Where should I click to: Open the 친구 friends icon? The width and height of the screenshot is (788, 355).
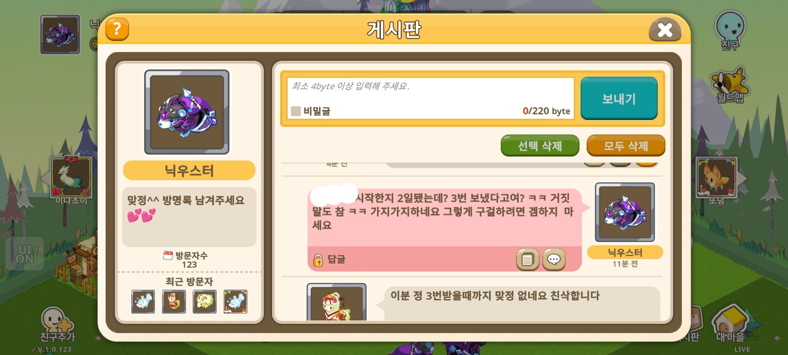click(x=731, y=30)
